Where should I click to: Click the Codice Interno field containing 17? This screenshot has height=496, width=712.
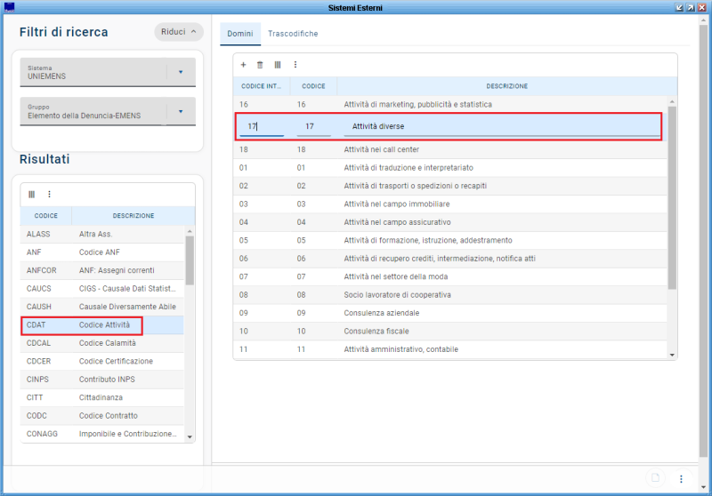click(261, 126)
